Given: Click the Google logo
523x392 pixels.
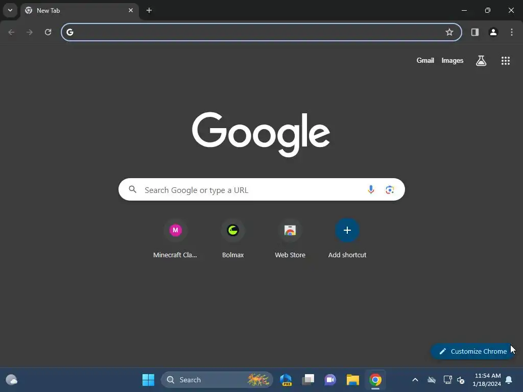Looking at the screenshot, I should point(261,134).
